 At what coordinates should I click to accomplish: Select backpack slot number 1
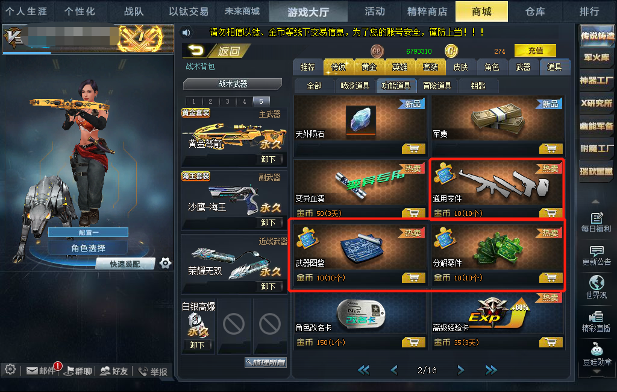(193, 101)
